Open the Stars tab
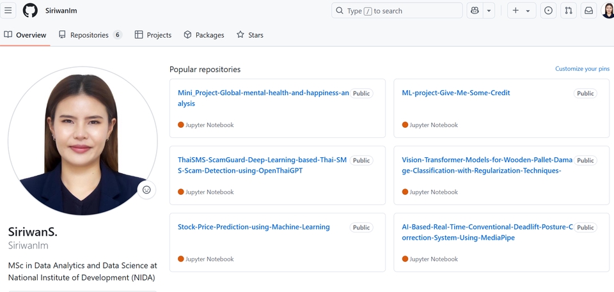 point(250,35)
